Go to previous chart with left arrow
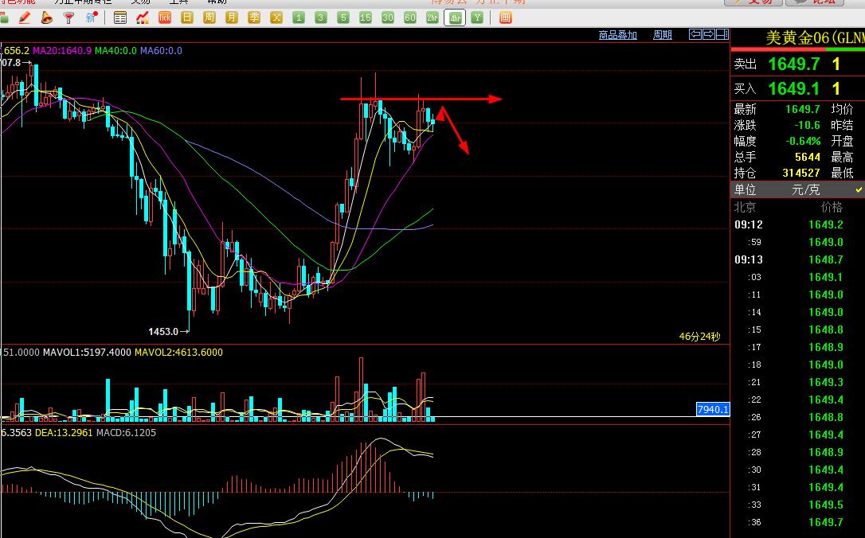865x538 pixels. pyautogui.click(x=695, y=35)
